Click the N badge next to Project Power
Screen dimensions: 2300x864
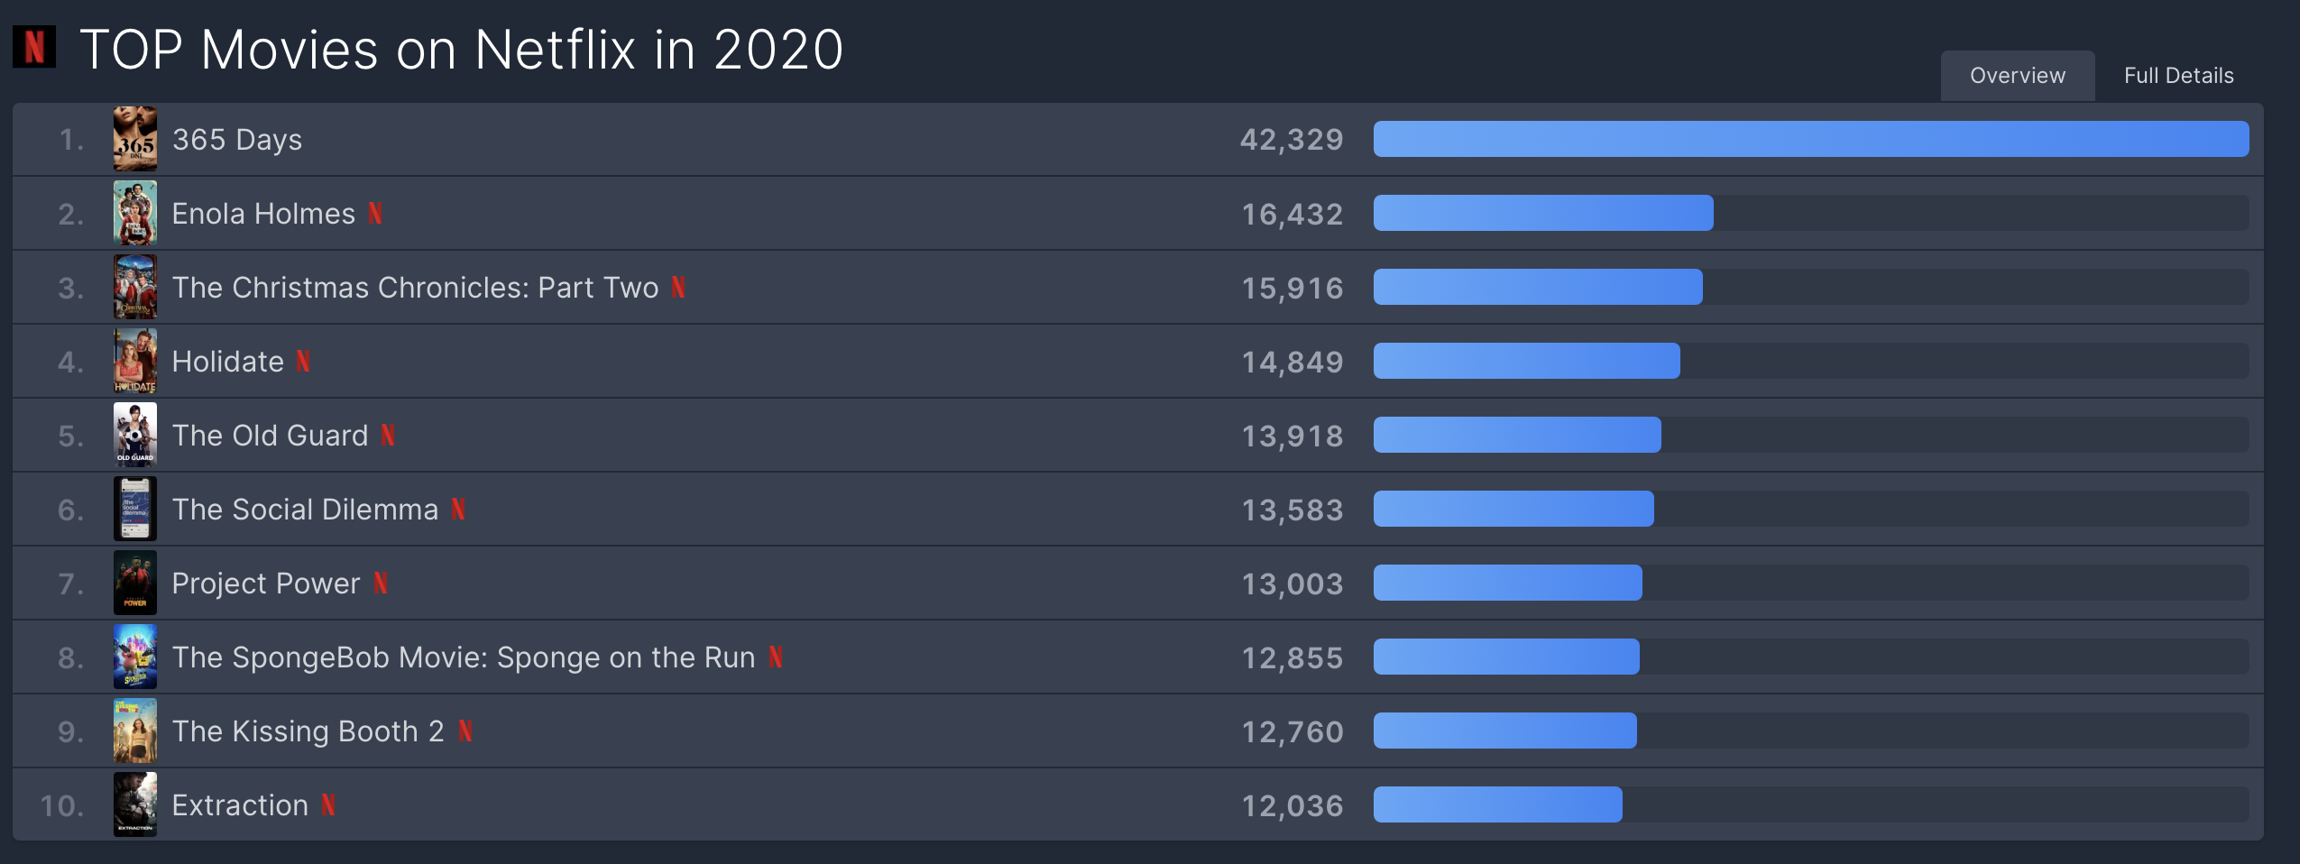point(379,583)
